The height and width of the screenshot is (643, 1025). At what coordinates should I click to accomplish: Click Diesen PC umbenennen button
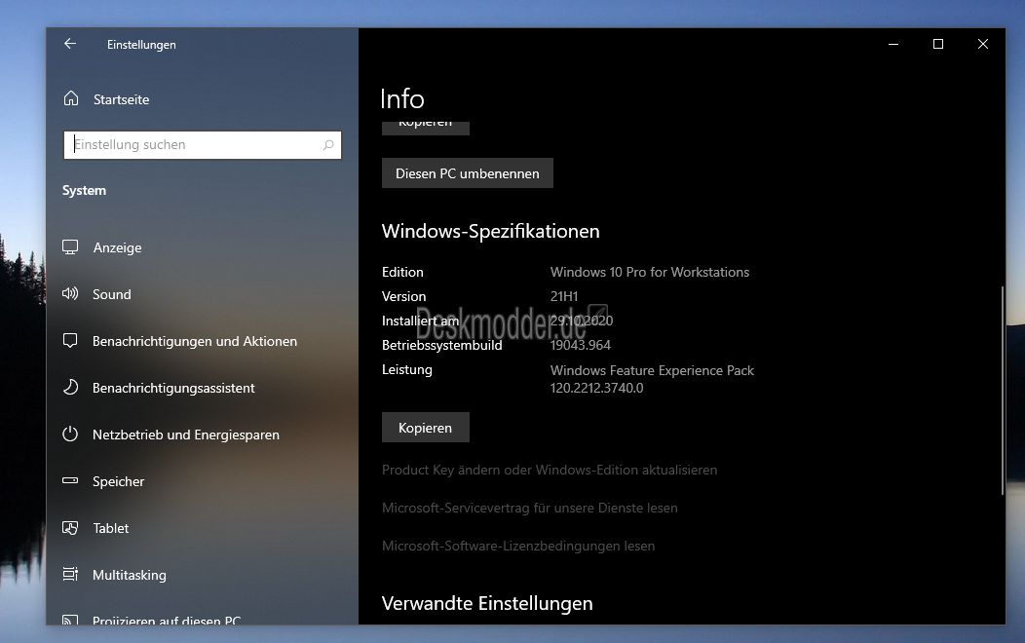[468, 173]
